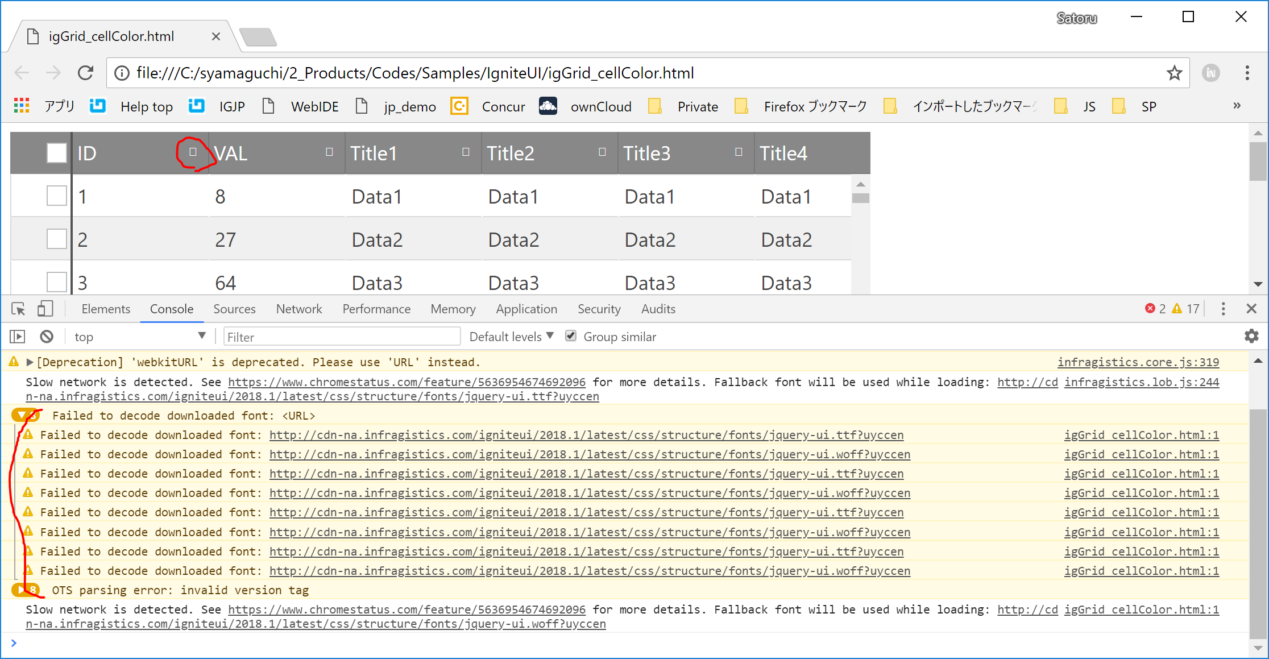Switch to the Sources tab
This screenshot has height=659, width=1269.
point(234,309)
